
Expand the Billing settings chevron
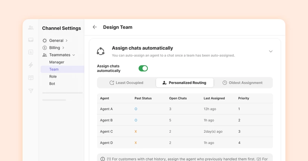[x=63, y=48]
